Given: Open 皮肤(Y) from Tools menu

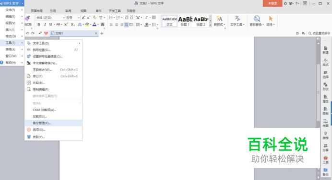Looking at the screenshot, I should pos(53,137).
